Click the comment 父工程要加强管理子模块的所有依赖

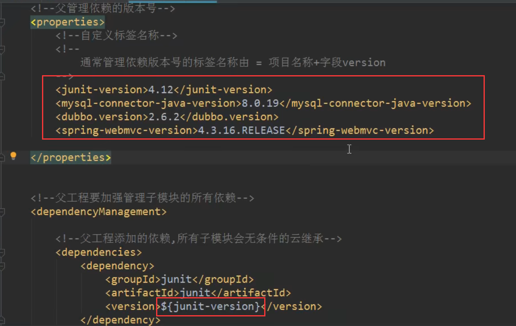click(x=143, y=198)
